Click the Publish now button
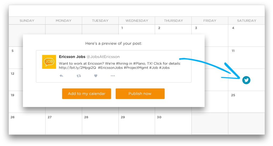273x146 pixels. coord(140,94)
